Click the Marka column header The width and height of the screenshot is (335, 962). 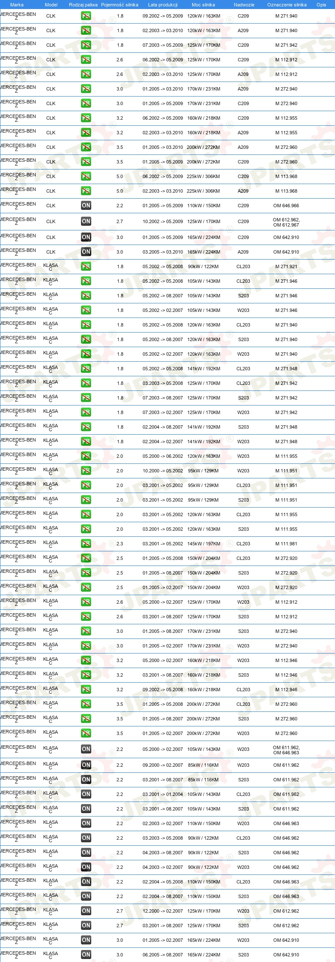(x=17, y=5)
